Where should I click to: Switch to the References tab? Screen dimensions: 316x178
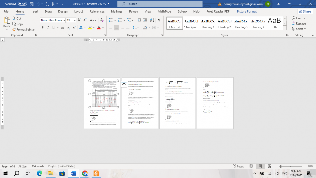[x=97, y=11]
